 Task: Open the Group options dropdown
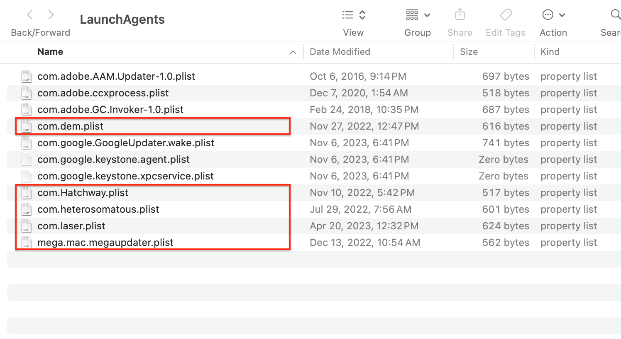click(418, 15)
